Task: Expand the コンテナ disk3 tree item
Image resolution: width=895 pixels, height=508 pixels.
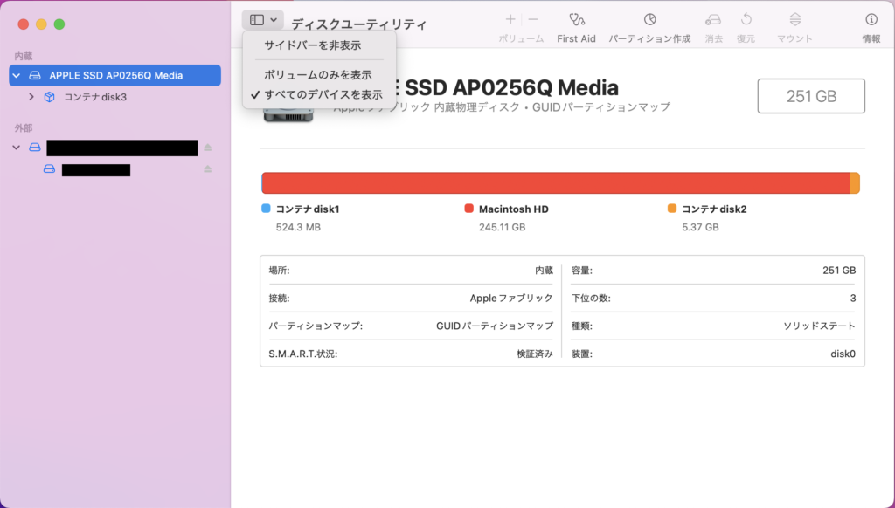Action: pos(32,97)
